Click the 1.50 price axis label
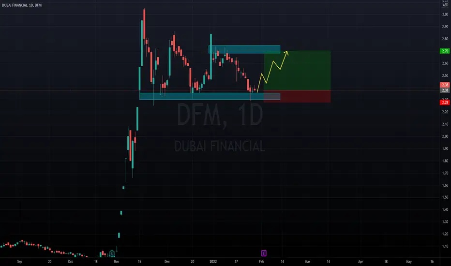Screen dimensions: 451x266 (x=445, y=197)
